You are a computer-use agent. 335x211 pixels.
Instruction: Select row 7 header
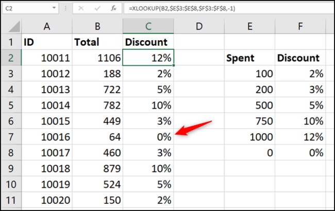coord(10,137)
